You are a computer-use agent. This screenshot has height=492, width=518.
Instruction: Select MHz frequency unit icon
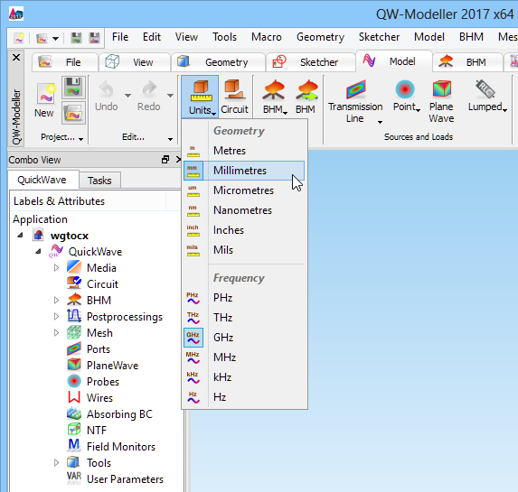click(193, 357)
